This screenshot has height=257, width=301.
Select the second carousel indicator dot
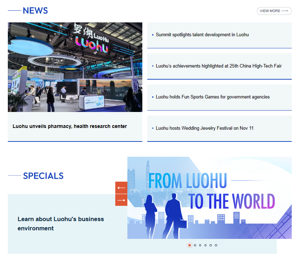coord(195,245)
